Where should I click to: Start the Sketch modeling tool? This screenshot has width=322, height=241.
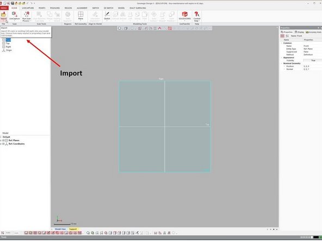107,16
